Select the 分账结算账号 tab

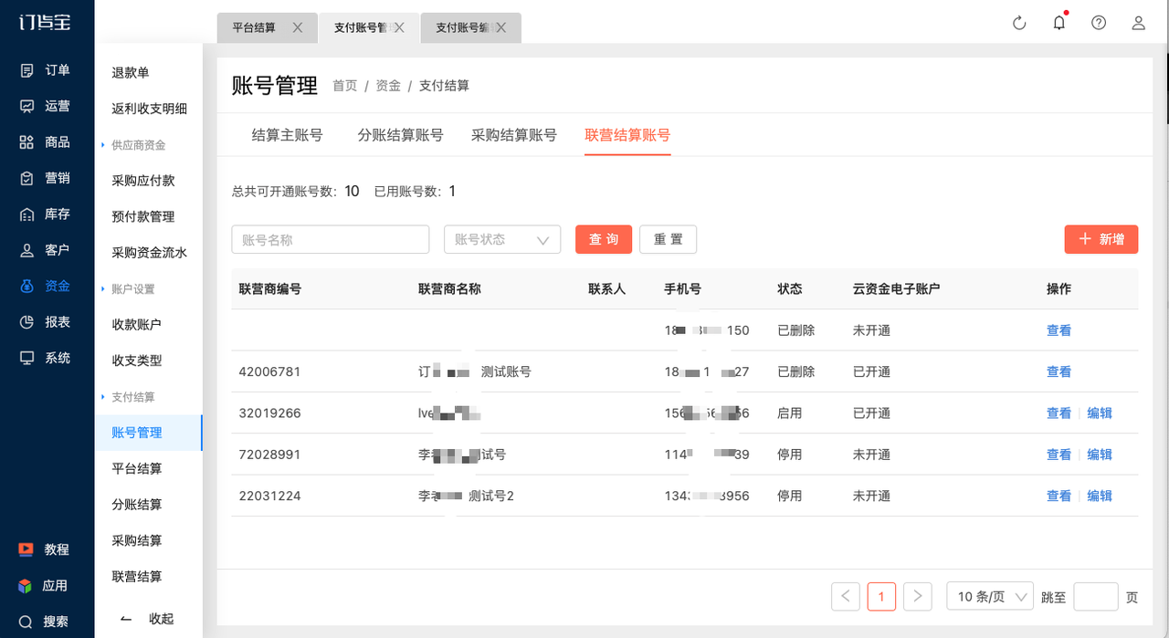401,135
